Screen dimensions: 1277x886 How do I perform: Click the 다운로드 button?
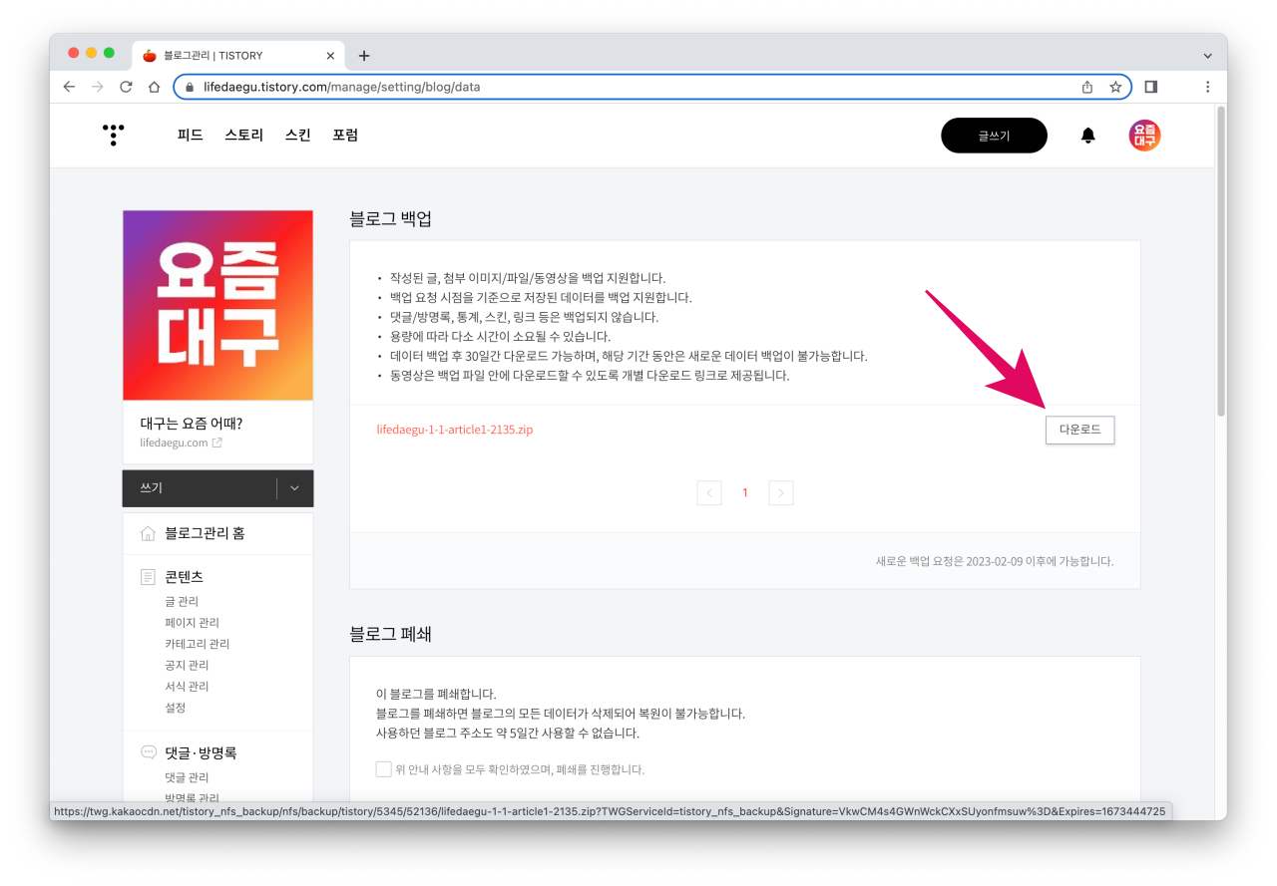1079,430
